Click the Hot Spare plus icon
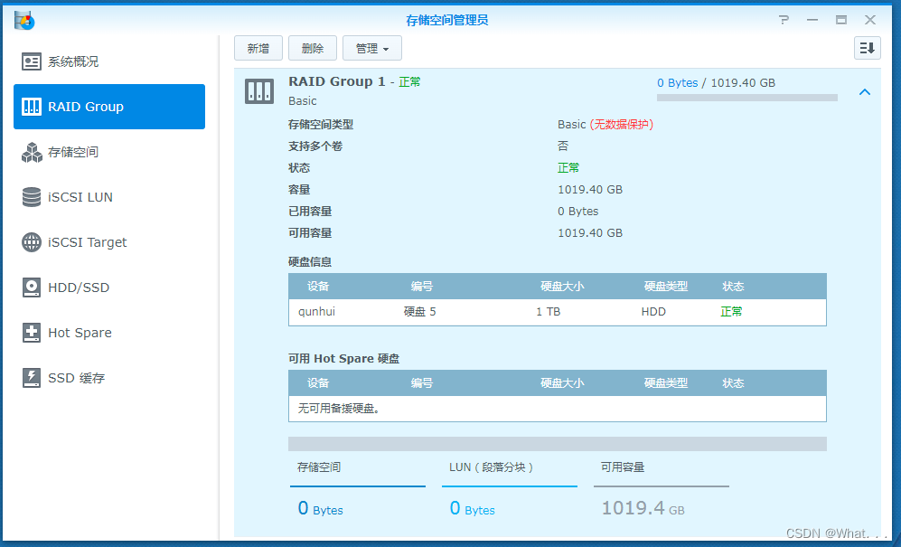This screenshot has height=547, width=901. pos(32,333)
